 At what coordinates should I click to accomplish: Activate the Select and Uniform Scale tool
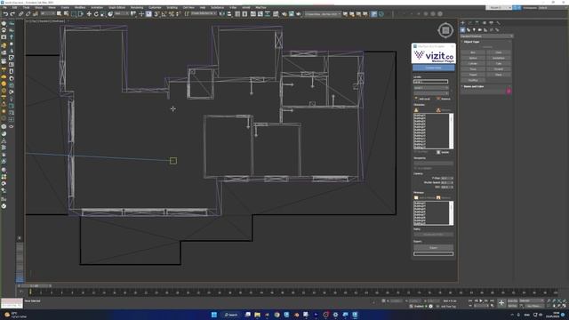pyautogui.click(x=103, y=14)
